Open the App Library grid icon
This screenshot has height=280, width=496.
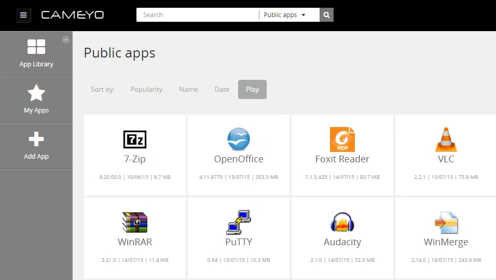36,47
